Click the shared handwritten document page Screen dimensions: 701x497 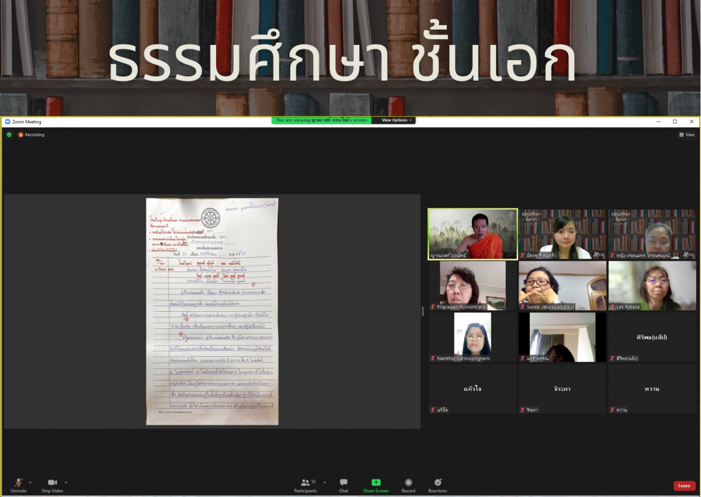tap(212, 311)
